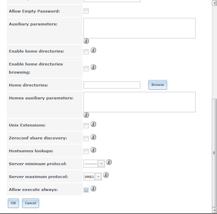Show info for Enable home directories browsing
217x214 pixels.
[93, 67]
